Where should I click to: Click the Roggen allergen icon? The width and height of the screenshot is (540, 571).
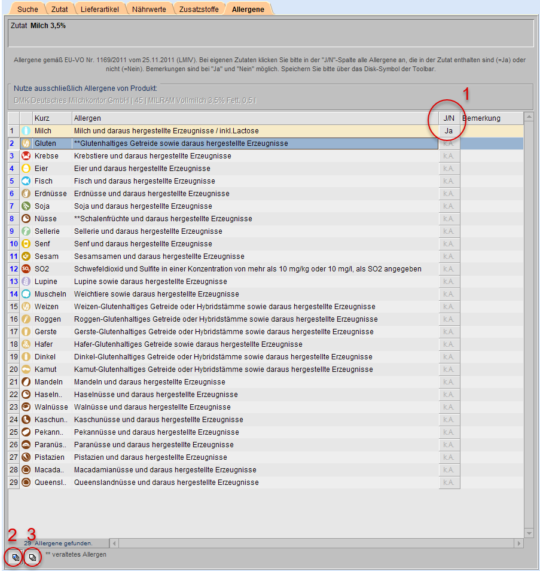(x=26, y=319)
